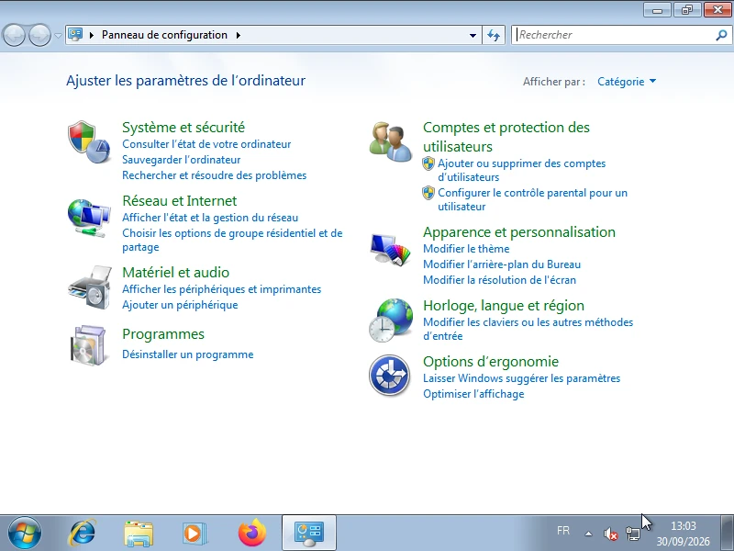
Task: Click Consulter l'état de votre ordinateur
Action: click(206, 144)
